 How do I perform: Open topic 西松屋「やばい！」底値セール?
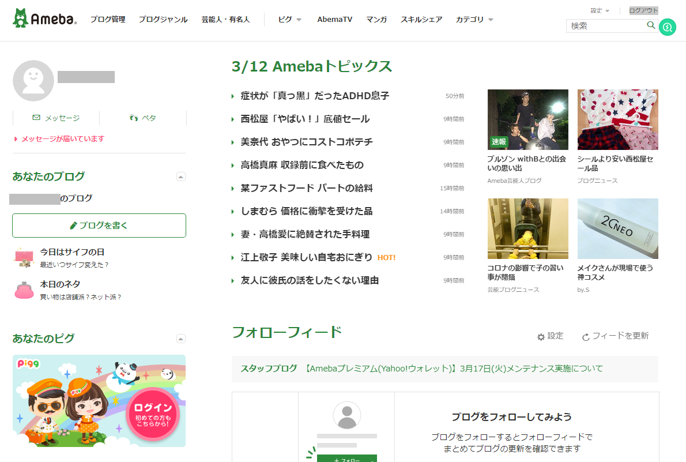tap(305, 119)
